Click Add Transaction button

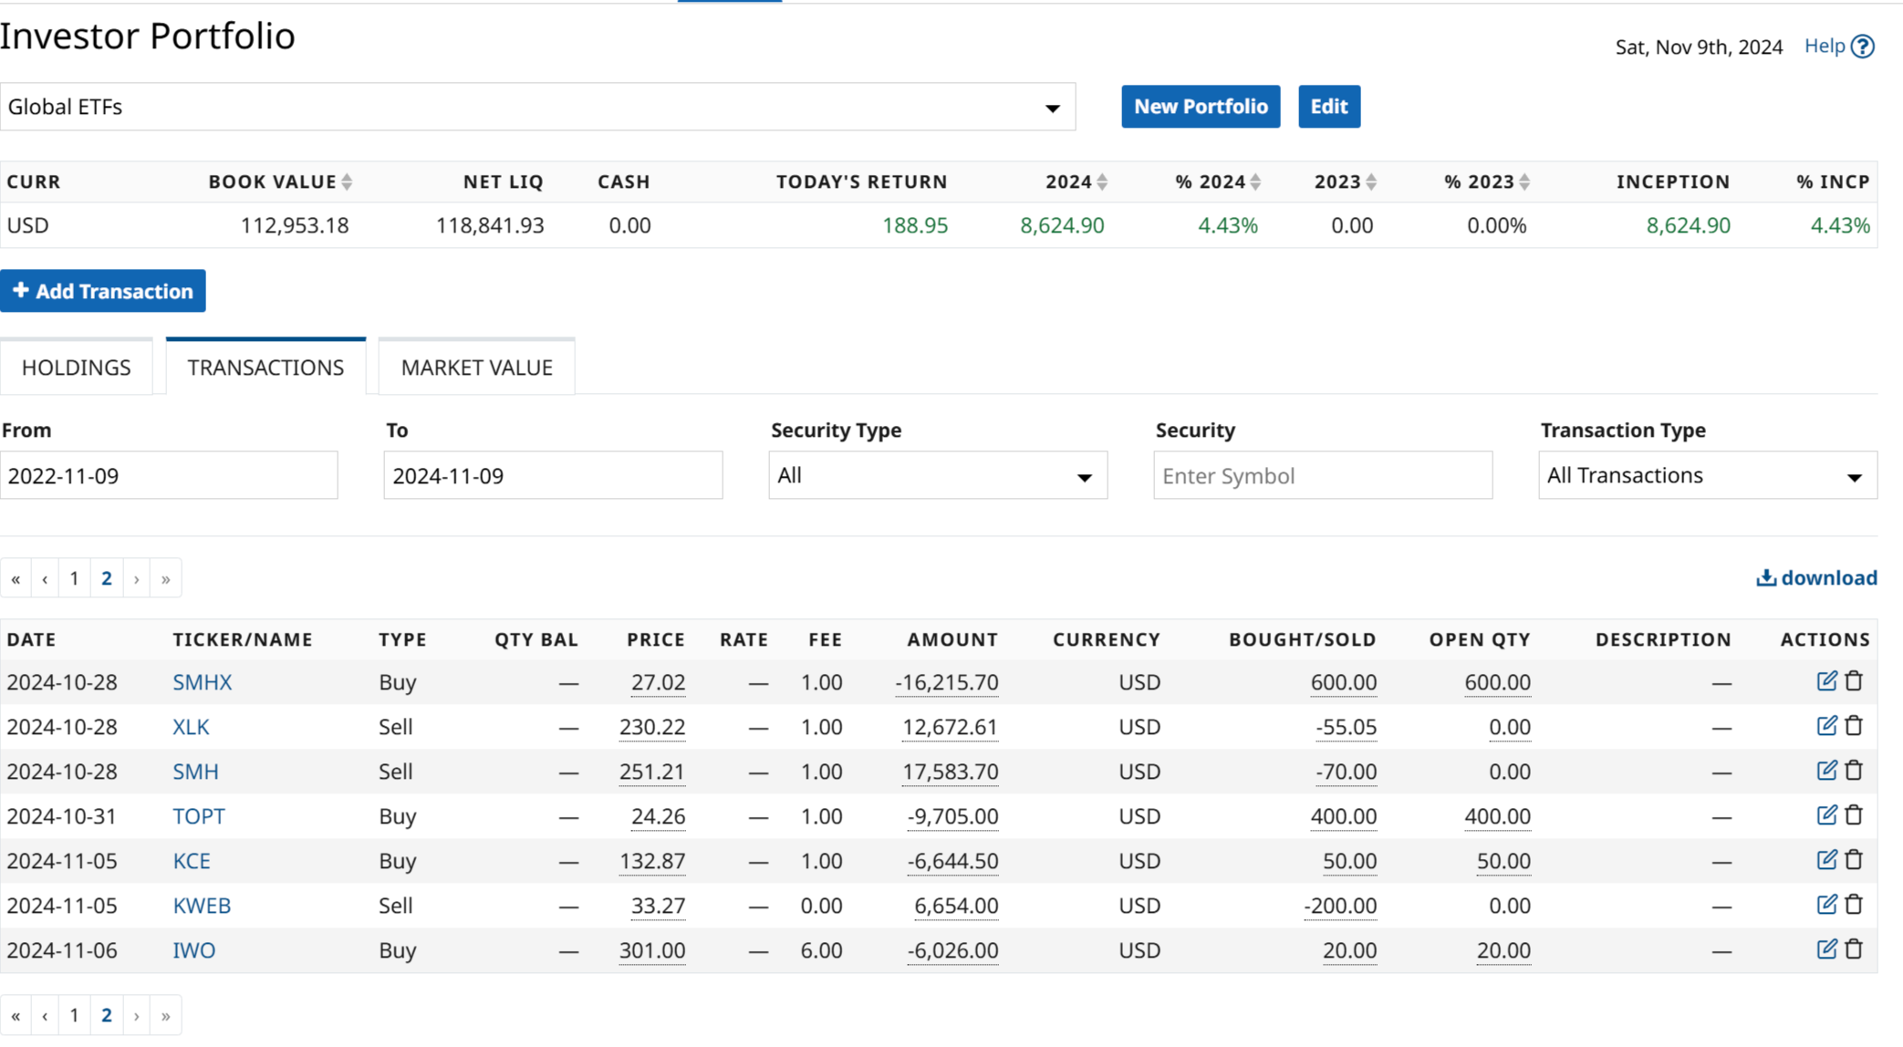pyautogui.click(x=103, y=292)
